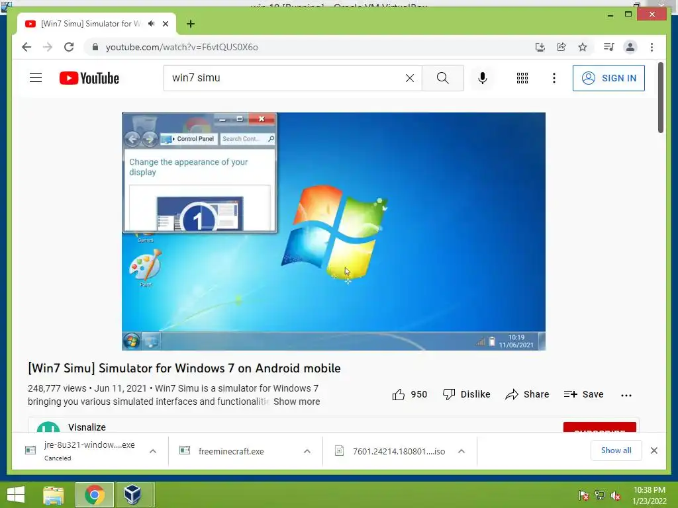Click the muted volume tray icon
Viewport: 678px width, 508px height.
[616, 495]
